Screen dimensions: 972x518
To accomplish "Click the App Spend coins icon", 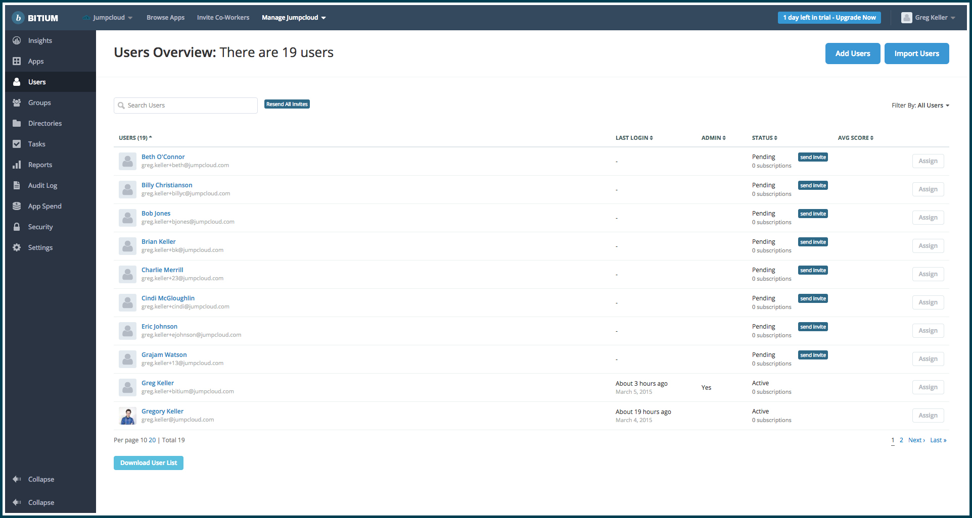I will click(17, 206).
